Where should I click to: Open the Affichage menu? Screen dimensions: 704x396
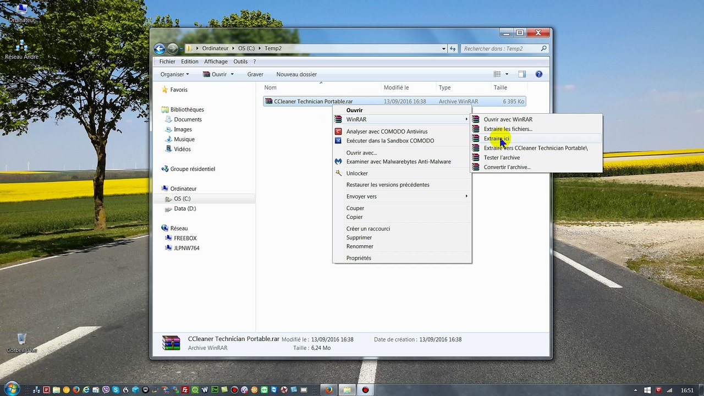click(216, 62)
